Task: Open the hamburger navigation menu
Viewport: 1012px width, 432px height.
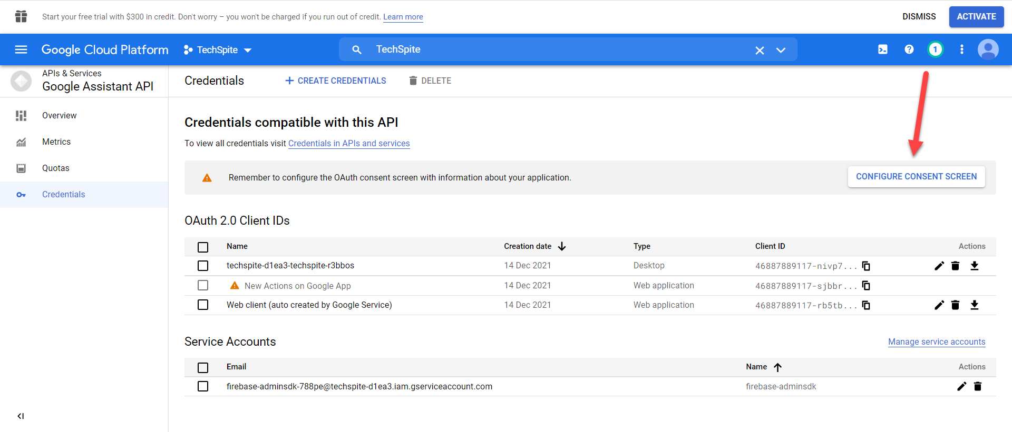Action: (21, 49)
